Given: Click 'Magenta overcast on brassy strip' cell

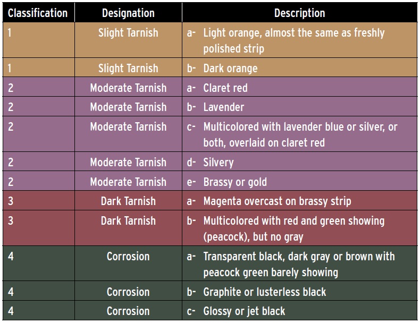Looking at the screenshot, I should point(299,200).
